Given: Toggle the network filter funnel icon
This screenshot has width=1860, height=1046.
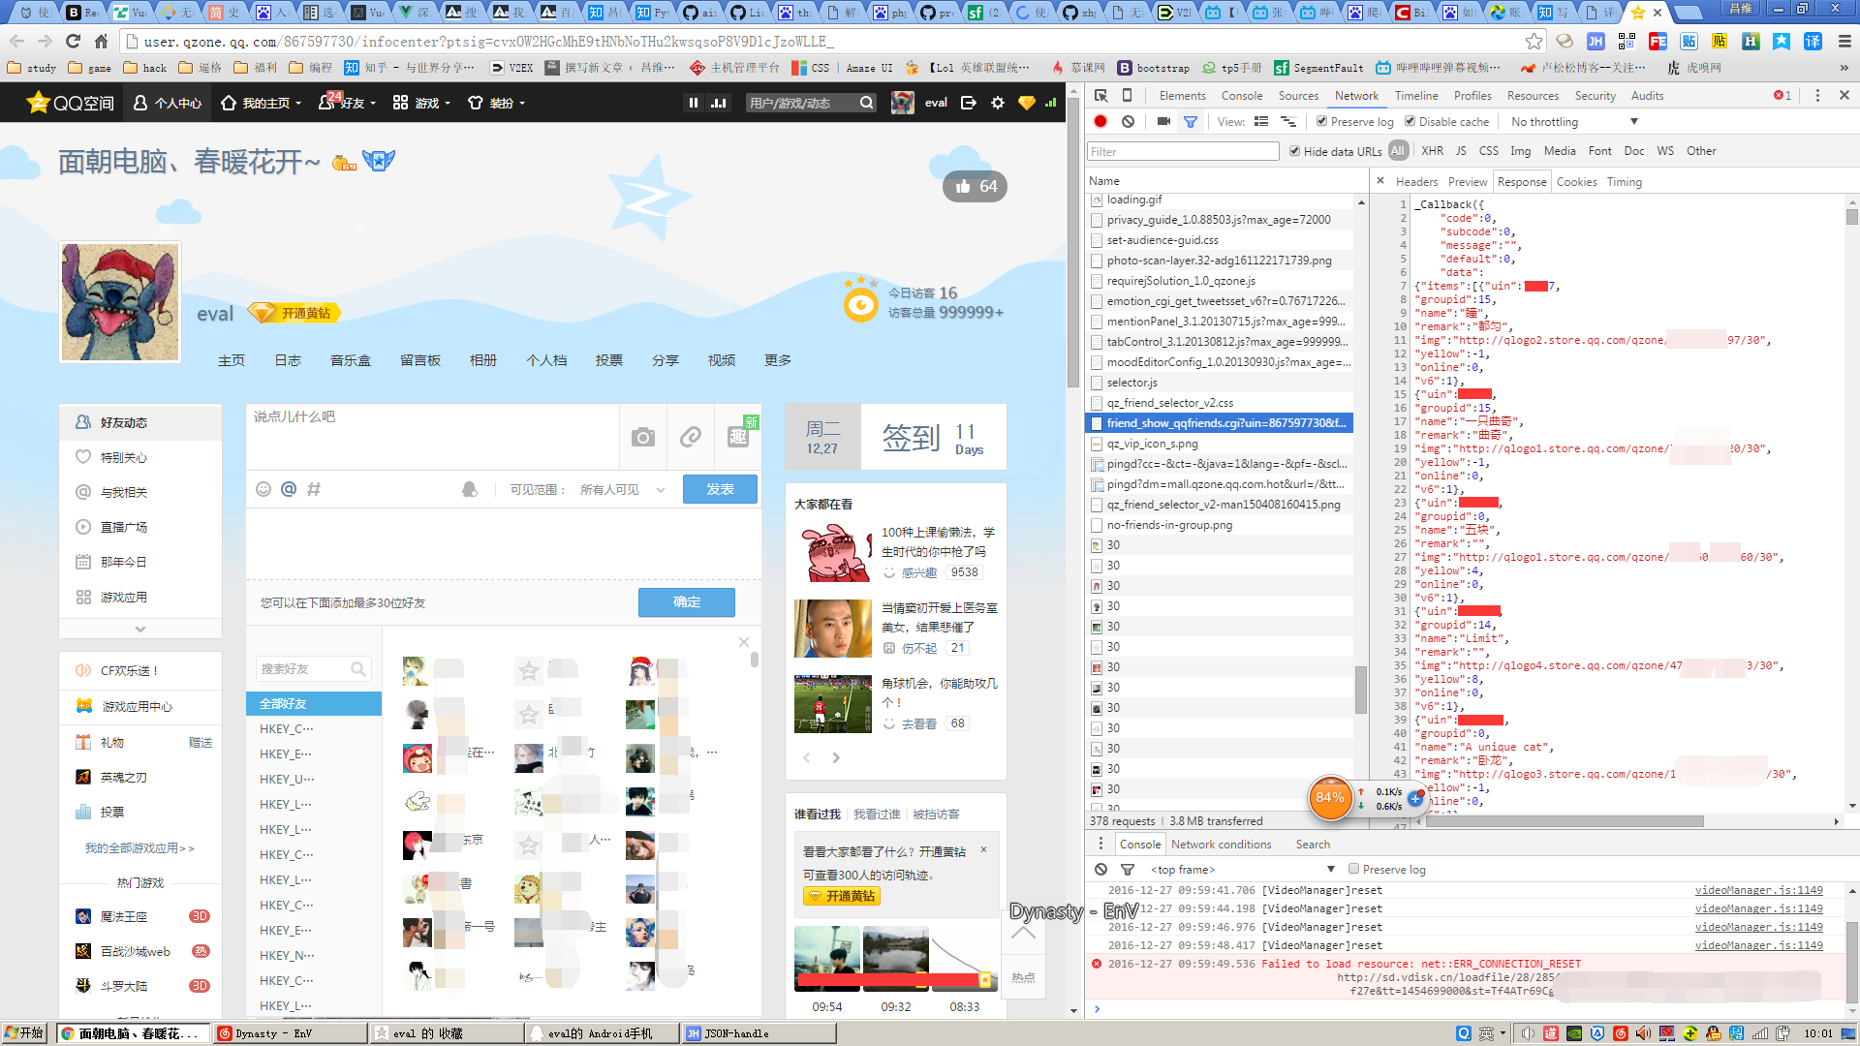Looking at the screenshot, I should [1191, 122].
